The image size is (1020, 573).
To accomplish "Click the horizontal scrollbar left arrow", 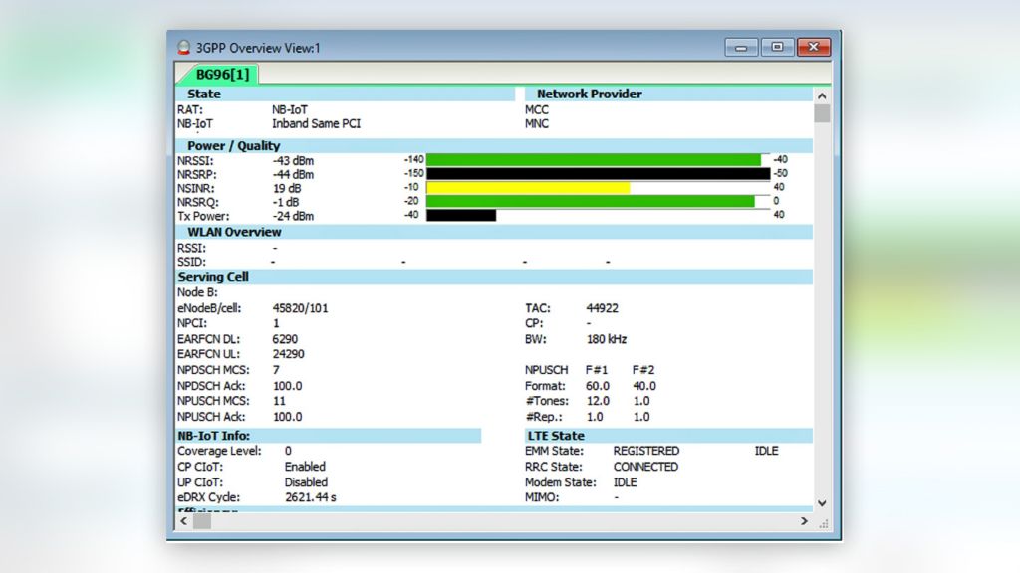I will [182, 520].
